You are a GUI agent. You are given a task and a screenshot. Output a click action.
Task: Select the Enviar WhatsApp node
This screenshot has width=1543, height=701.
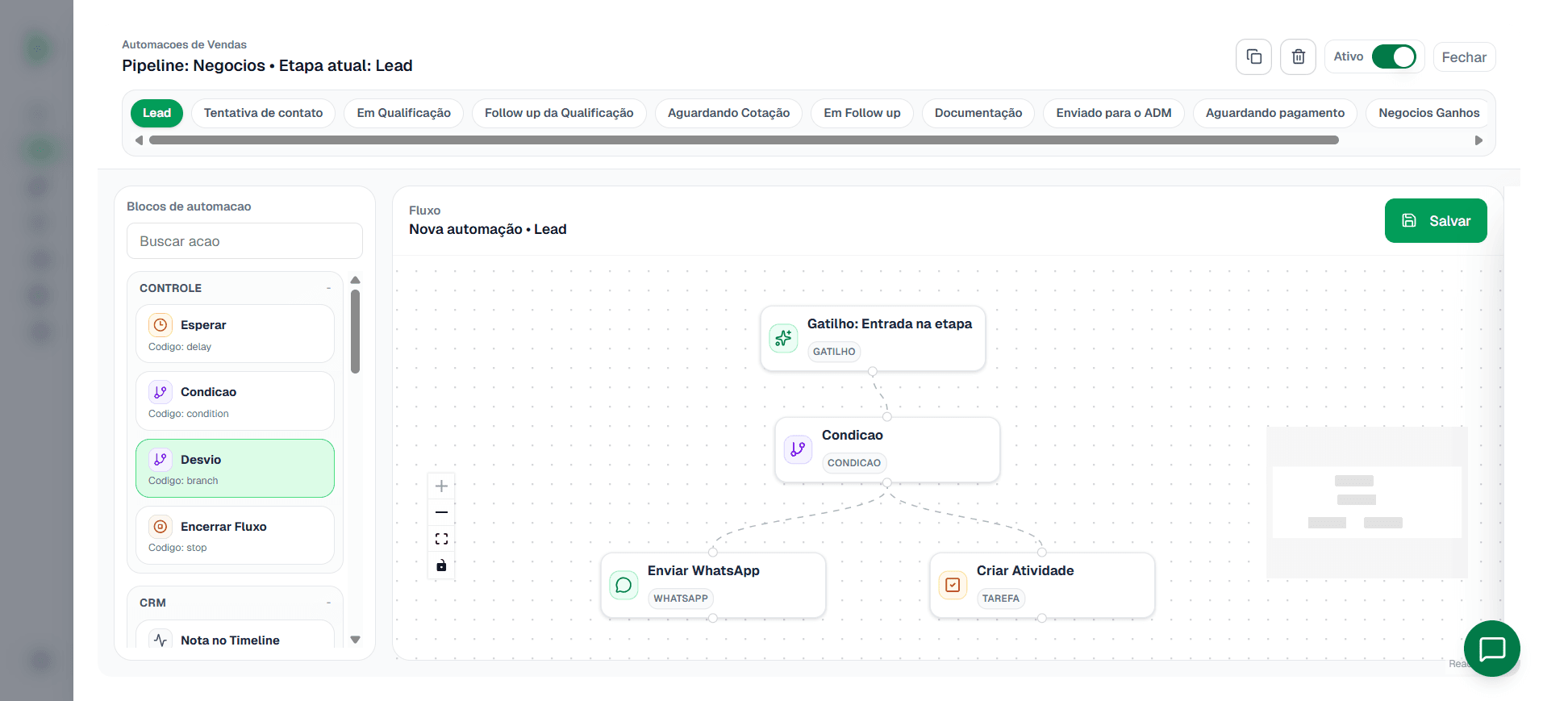coord(713,585)
